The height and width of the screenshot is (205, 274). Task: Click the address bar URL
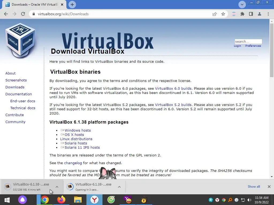(x=63, y=14)
